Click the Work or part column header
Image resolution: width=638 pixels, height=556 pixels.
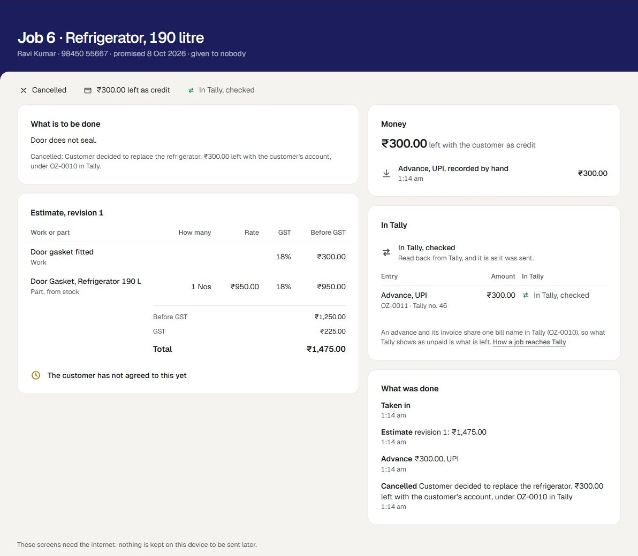tap(50, 233)
